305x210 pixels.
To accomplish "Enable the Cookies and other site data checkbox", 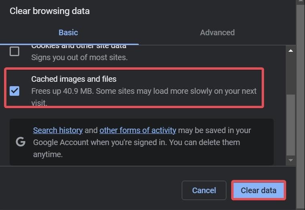I will pyautogui.click(x=14, y=51).
